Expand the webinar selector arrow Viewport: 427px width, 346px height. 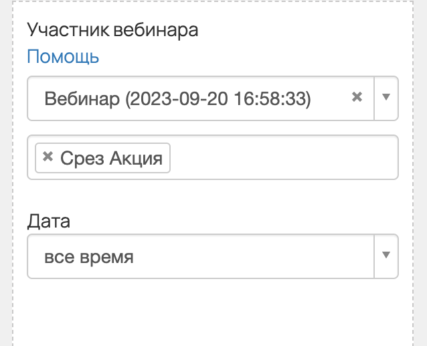[386, 98]
